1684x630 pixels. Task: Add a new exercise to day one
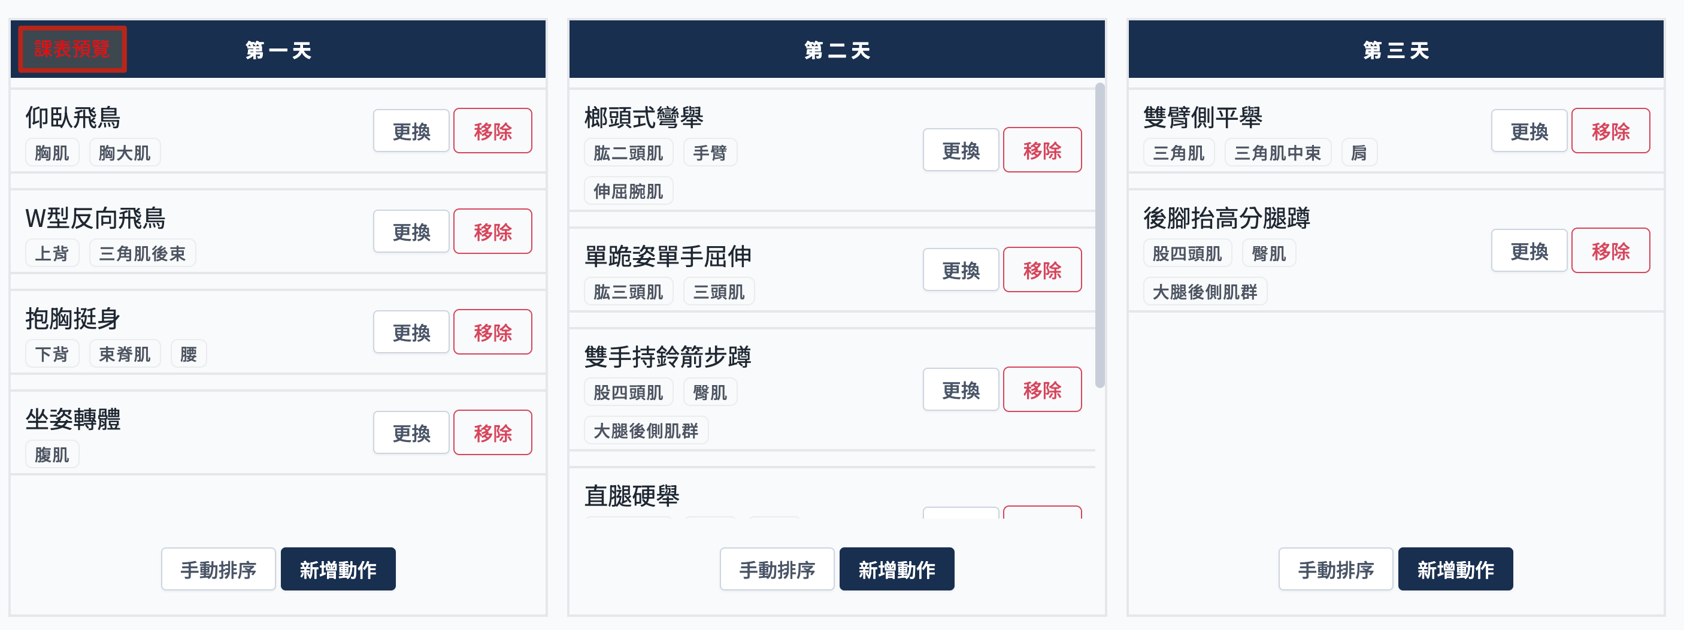338,570
